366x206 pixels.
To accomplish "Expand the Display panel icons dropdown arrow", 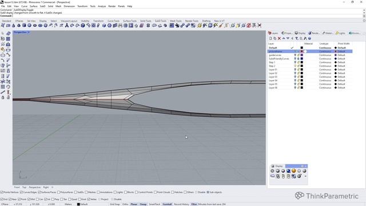I will (x=305, y=176).
